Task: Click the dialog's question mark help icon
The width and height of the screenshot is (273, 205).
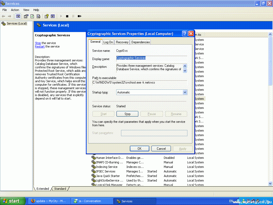Action: tap(185, 34)
